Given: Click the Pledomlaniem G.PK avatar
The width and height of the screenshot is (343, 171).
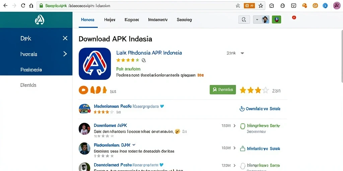Looking at the screenshot, I should pos(84,148).
